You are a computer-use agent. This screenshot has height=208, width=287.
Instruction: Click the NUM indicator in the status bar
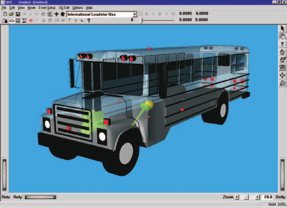click(272, 204)
